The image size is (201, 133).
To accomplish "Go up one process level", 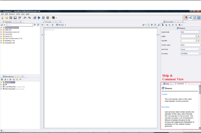I will point(53,25).
